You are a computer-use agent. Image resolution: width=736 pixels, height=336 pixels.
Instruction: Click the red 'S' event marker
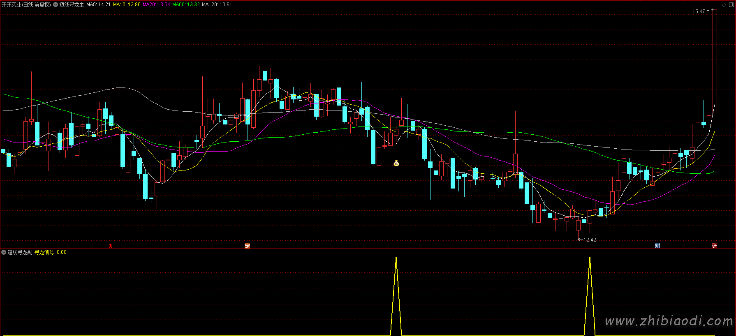[x=110, y=246]
